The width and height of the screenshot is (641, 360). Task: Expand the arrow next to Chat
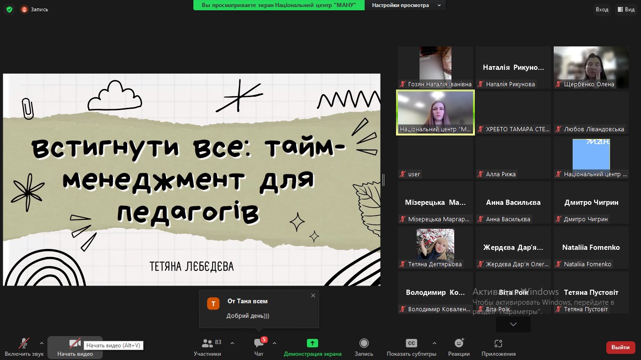click(275, 343)
